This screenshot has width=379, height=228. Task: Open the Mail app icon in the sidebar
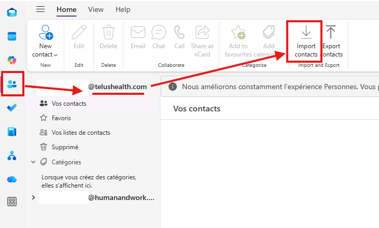point(12,12)
